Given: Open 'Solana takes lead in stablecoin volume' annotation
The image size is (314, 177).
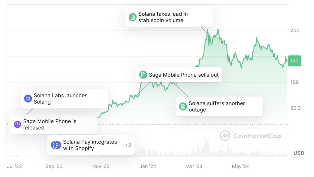Looking at the screenshot, I should (x=163, y=17).
